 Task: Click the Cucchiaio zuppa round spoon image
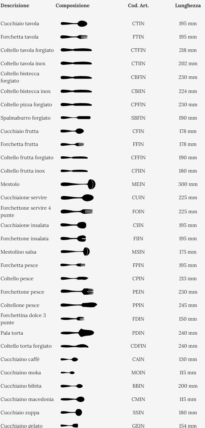[71, 413]
